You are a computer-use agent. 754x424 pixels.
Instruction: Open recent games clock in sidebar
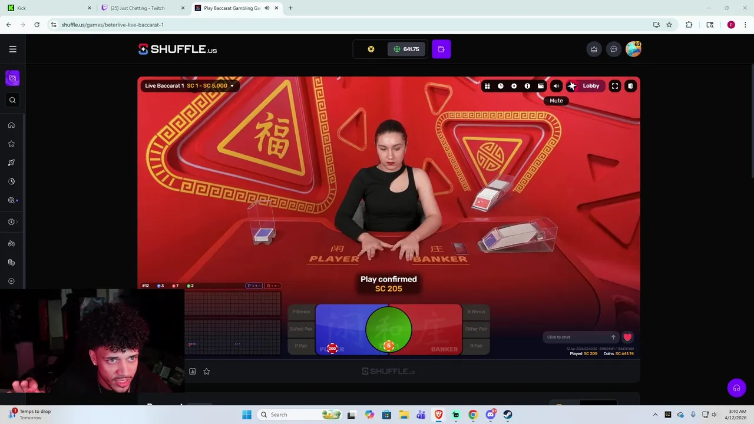click(11, 181)
